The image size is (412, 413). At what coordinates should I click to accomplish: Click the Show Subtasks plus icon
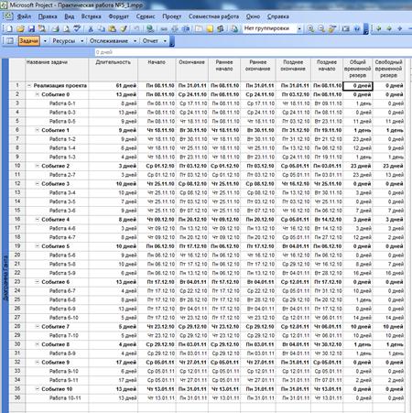pyautogui.click(x=400, y=28)
